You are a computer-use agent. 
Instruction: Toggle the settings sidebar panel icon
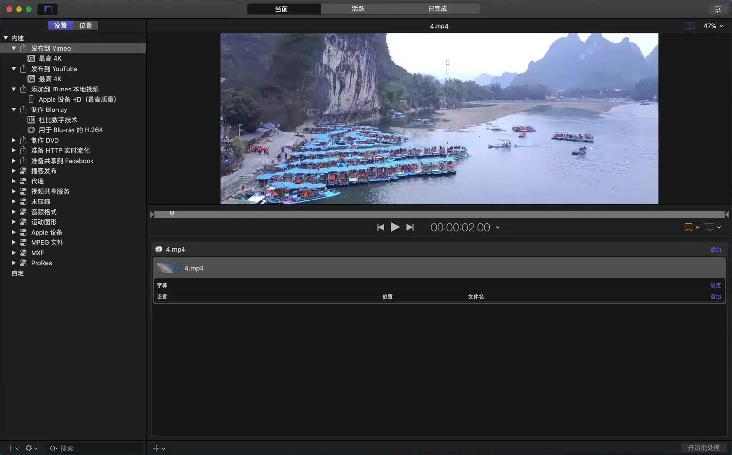click(x=48, y=9)
